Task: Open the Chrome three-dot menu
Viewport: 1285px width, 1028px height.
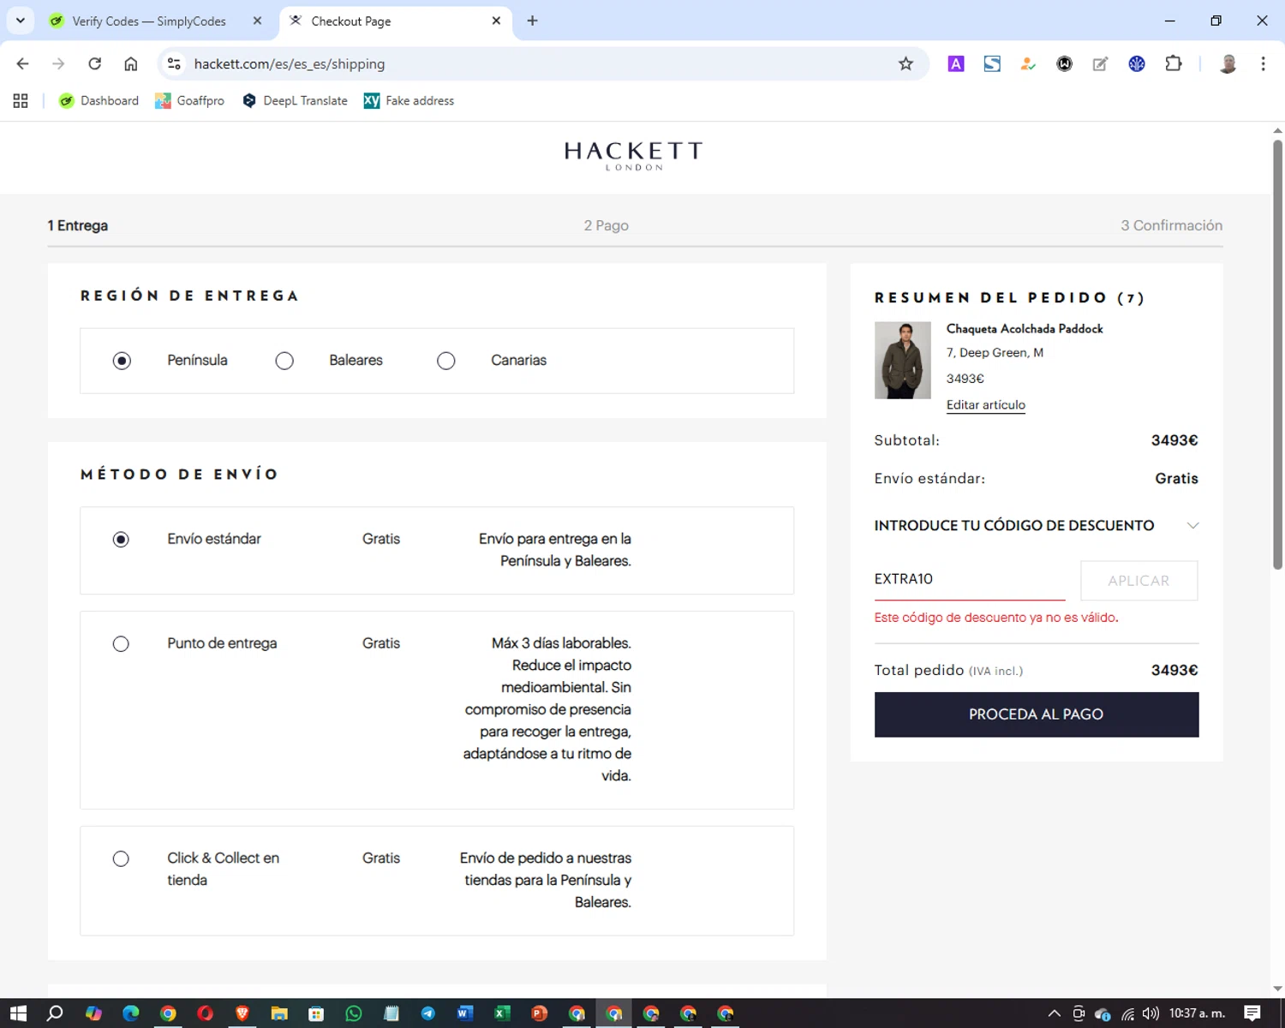Action: pos(1263,63)
